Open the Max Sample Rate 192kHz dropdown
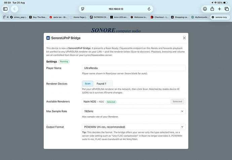Screen dimensions: 232x160 (134, 111)
